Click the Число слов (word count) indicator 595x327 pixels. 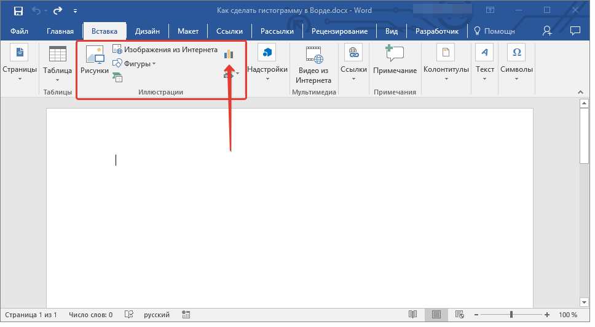pyautogui.click(x=90, y=315)
